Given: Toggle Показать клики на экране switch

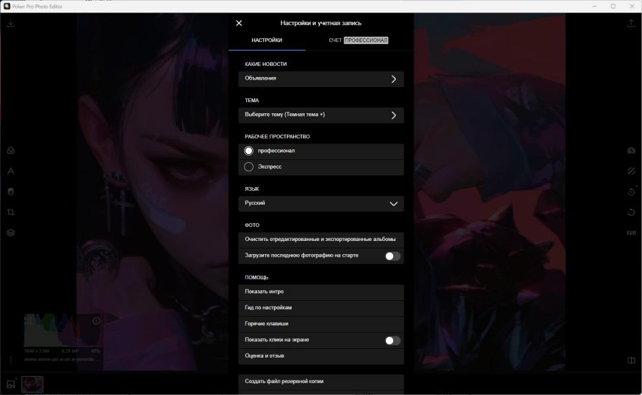Looking at the screenshot, I should (392, 340).
